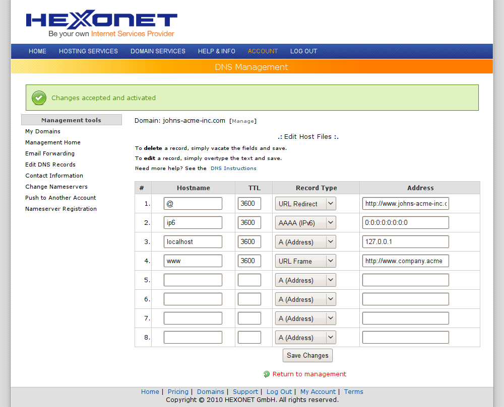Click the Record Type column header
The image size is (504, 407).
[317, 188]
